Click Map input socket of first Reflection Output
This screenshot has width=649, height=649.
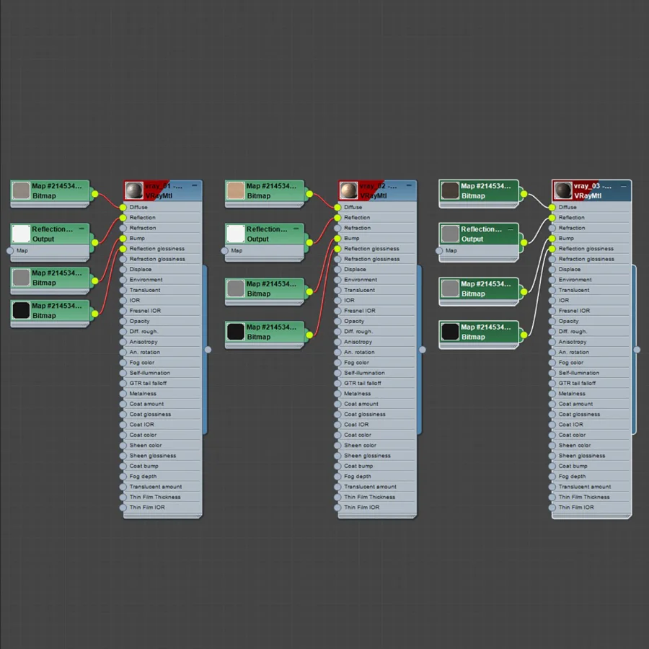pos(10,250)
